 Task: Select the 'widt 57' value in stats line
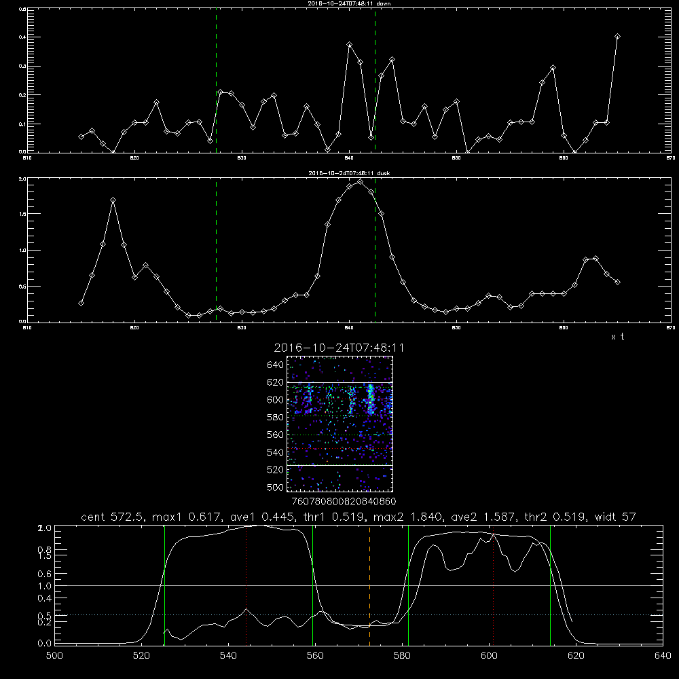(x=615, y=517)
